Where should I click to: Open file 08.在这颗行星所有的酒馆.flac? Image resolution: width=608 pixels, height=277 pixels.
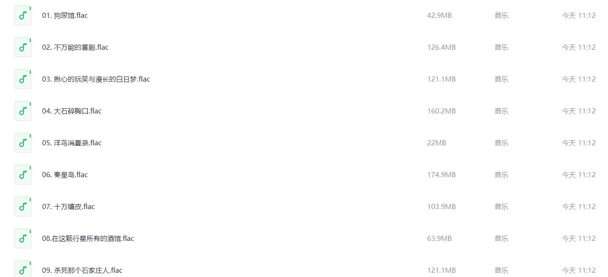[x=88, y=238]
